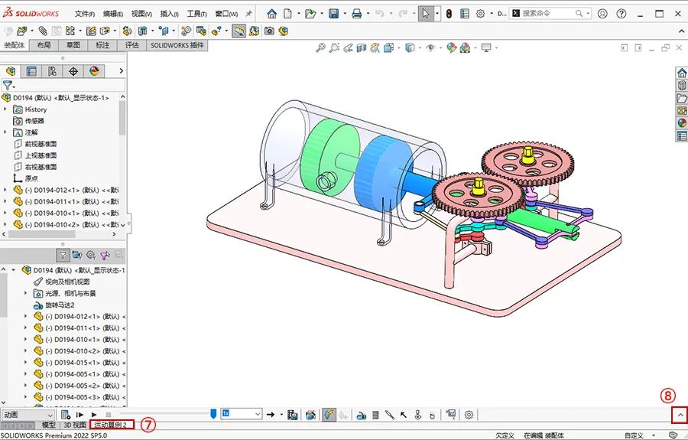This screenshot has width=688, height=440.
Task: Open Motion Study Properties gear icon
Action: (x=469, y=415)
